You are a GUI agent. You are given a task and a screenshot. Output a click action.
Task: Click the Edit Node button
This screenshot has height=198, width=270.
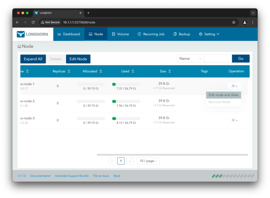(78, 59)
